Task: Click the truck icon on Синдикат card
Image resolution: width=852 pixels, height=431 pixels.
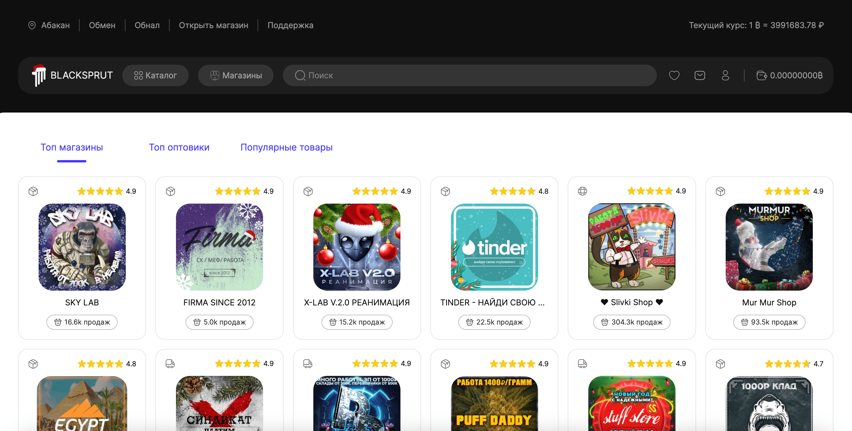Action: (170, 364)
